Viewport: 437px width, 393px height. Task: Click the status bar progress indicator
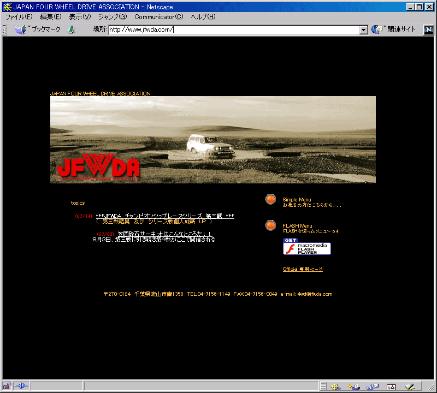coord(57,386)
